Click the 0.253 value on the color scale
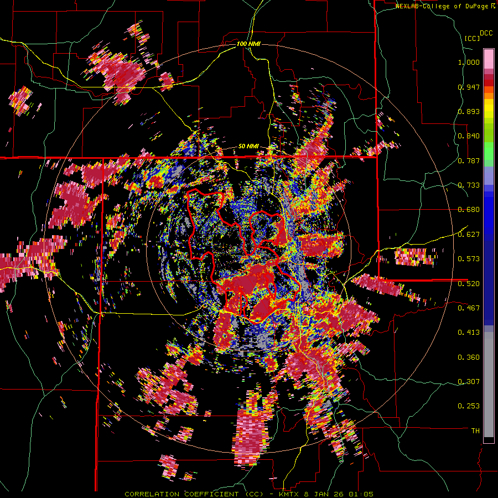Image resolution: width=498 pixels, height=498 pixels. (469, 406)
